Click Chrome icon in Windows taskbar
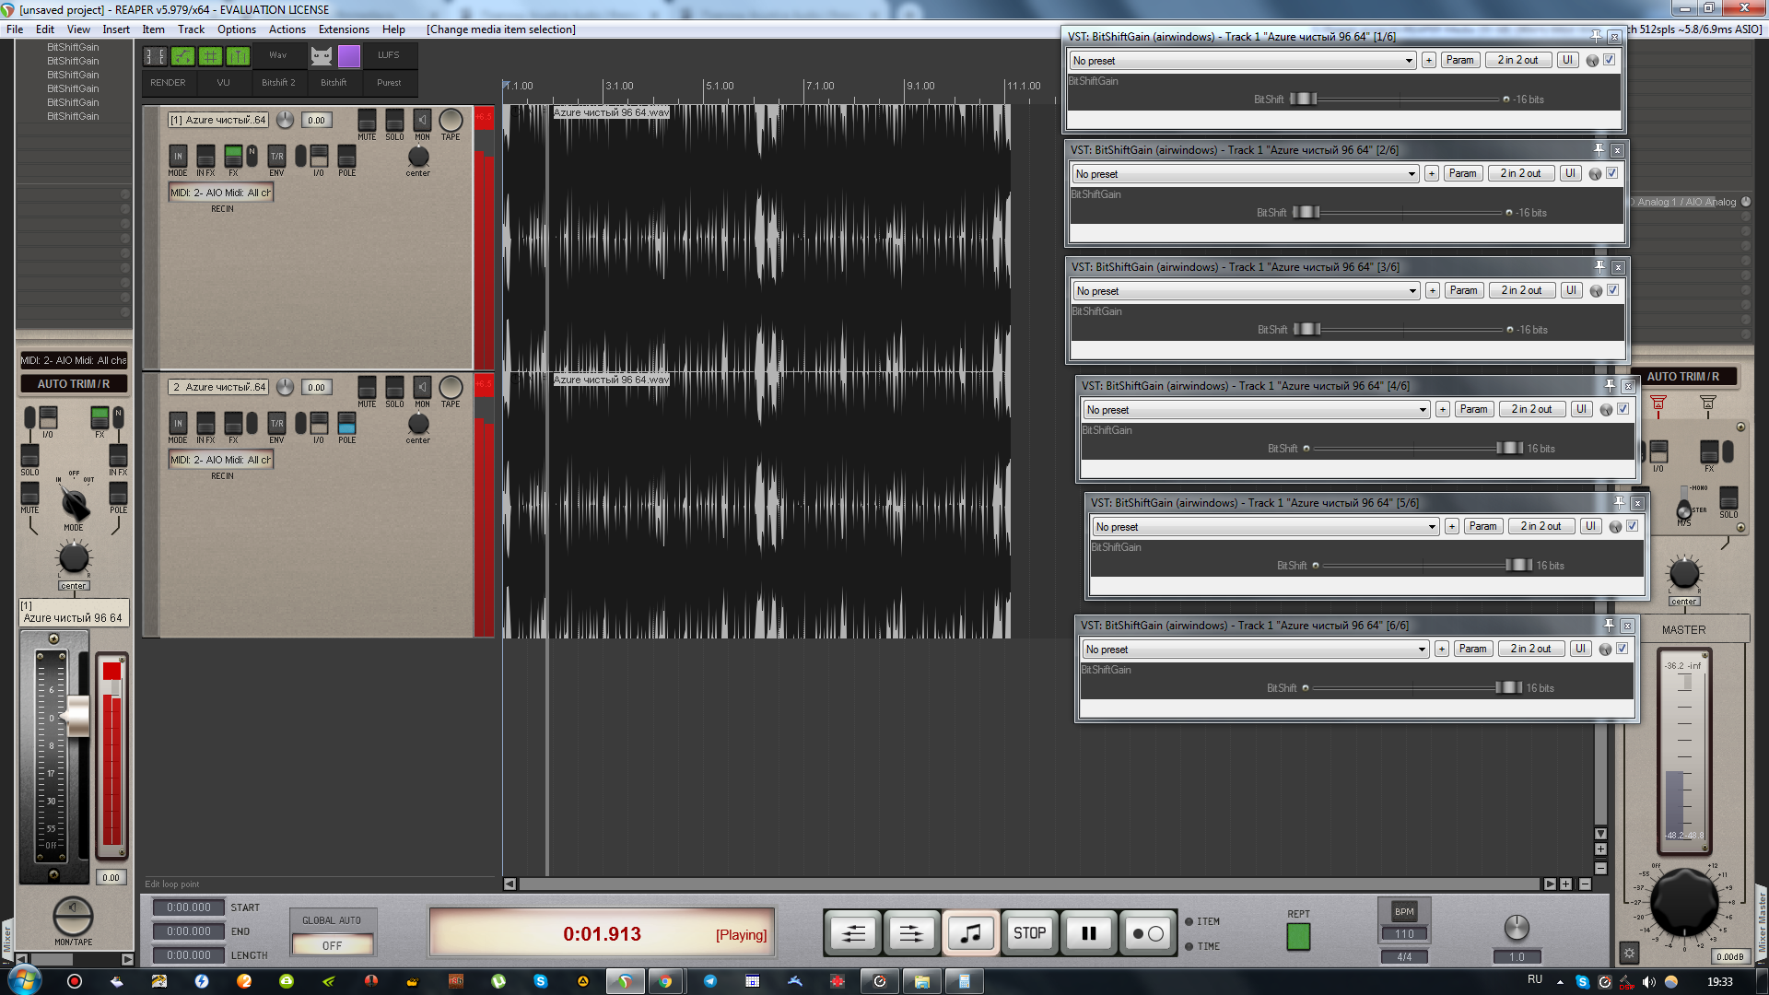The width and height of the screenshot is (1769, 995). point(665,981)
